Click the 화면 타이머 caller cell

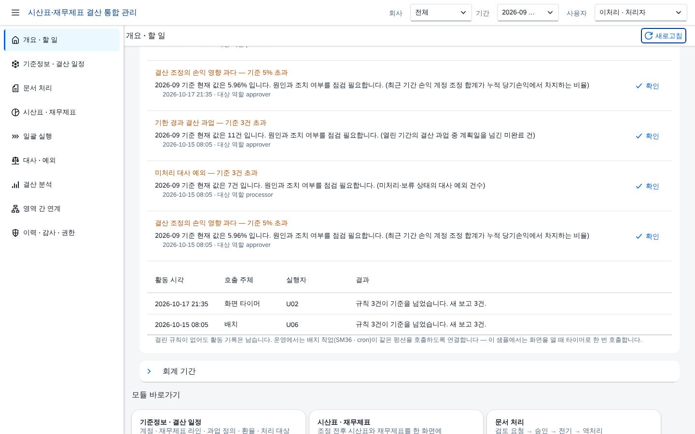click(242, 304)
